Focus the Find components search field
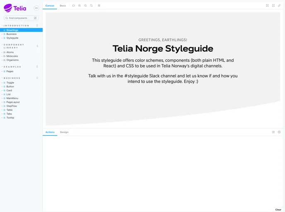The image size is (285, 212). [x=21, y=18]
